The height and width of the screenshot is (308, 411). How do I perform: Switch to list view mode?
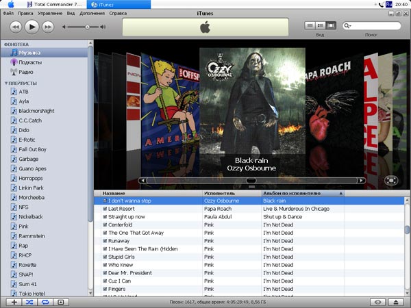pos(310,25)
